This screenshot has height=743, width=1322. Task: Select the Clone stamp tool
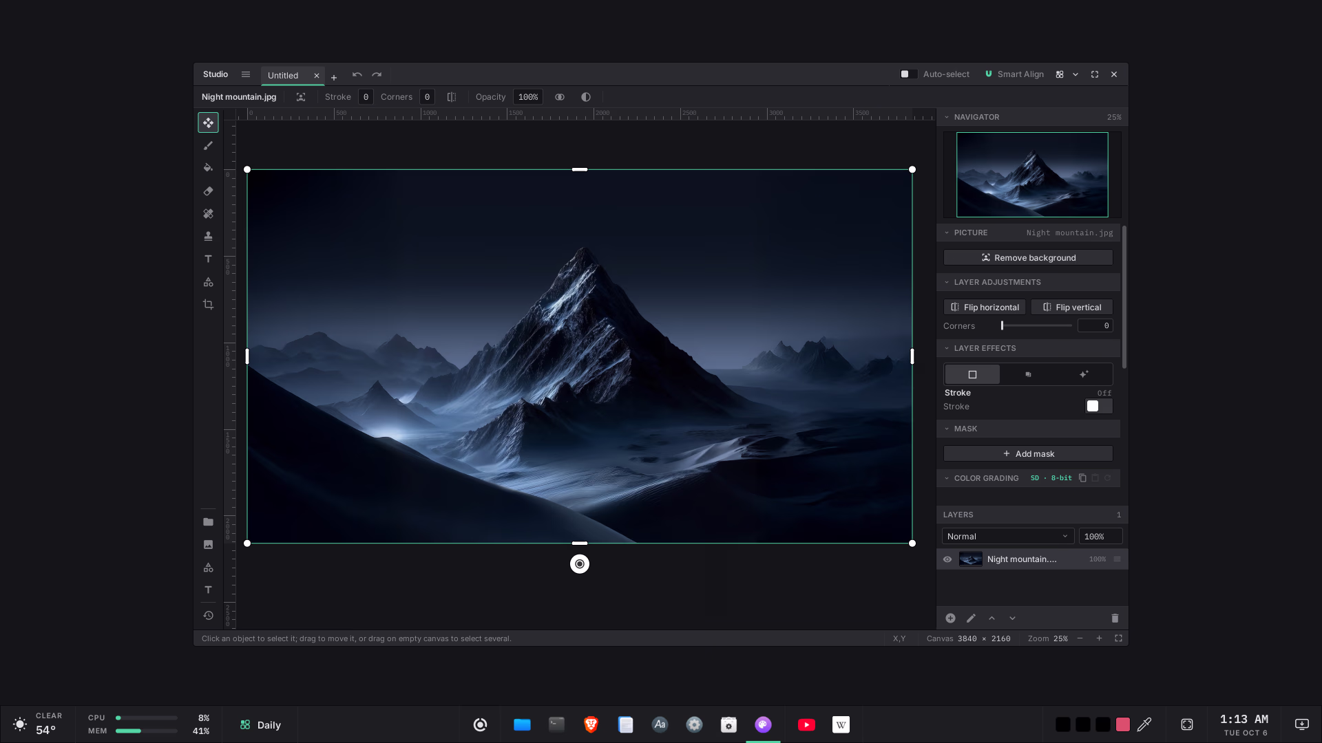(208, 236)
